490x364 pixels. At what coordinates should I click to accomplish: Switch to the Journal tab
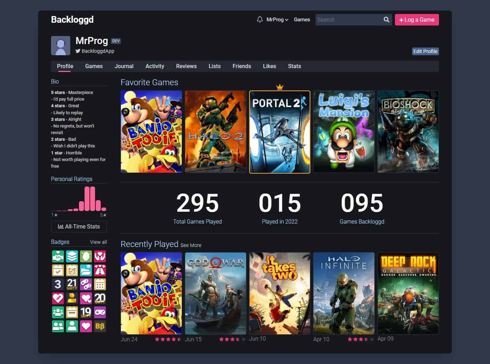pos(124,66)
